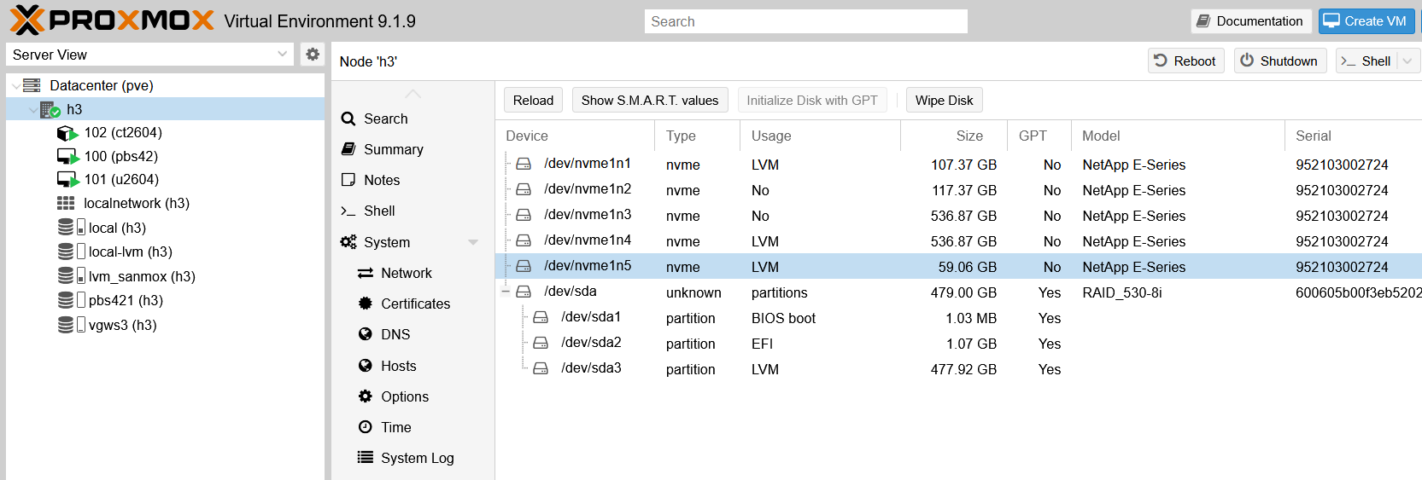Screen dimensions: 1422x480
Task: Select the /dev/nvme1n3 disk row
Action: 958,215
